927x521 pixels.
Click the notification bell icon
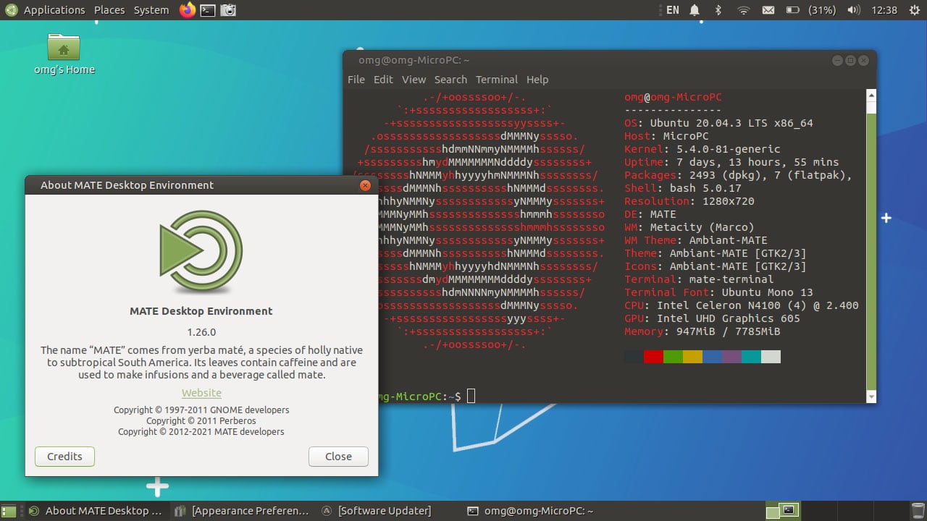(x=695, y=10)
